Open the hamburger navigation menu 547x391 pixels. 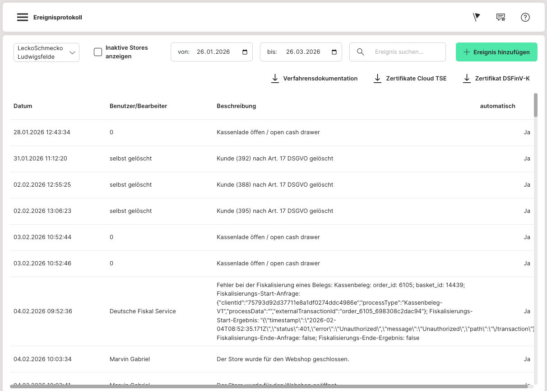tap(23, 18)
